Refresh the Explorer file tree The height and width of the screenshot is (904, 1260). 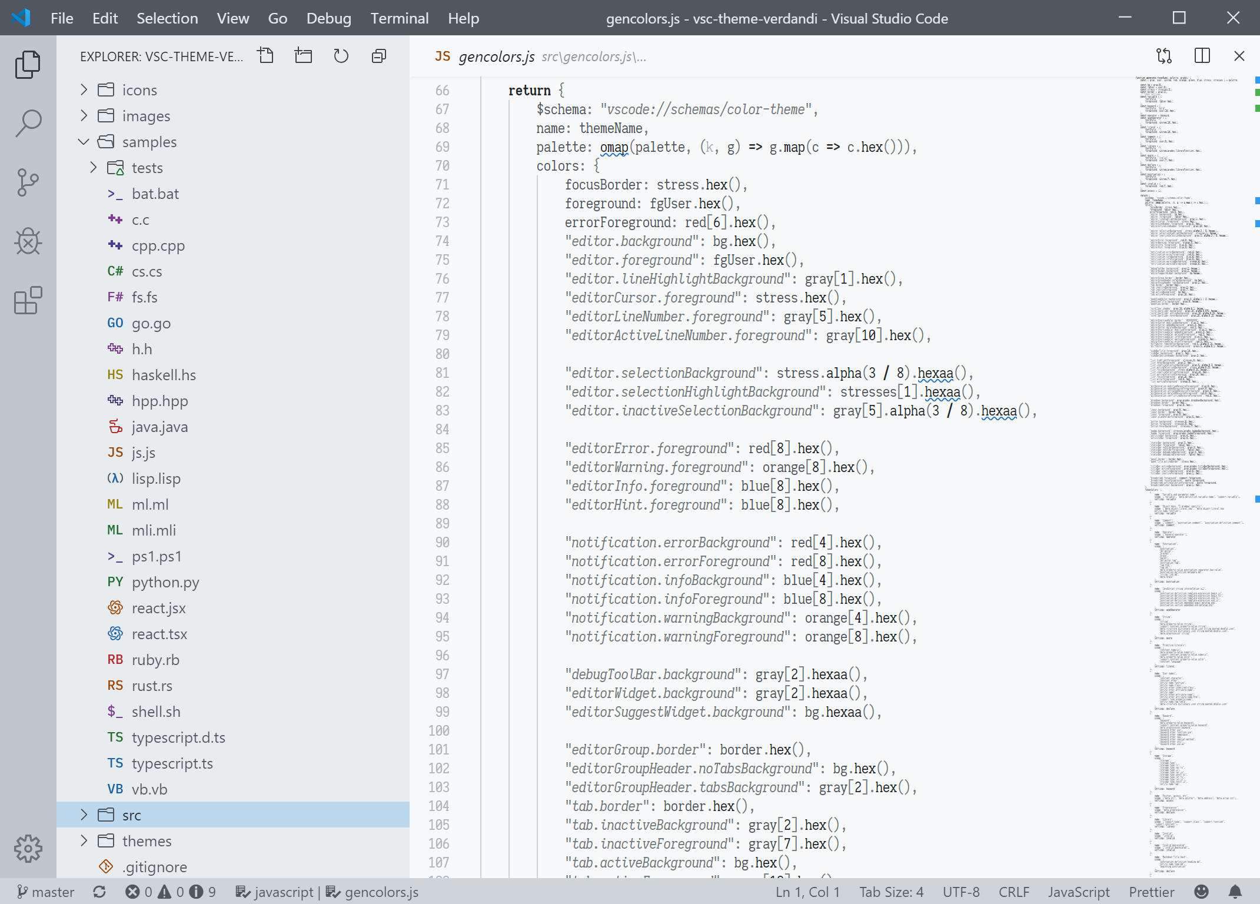341,56
